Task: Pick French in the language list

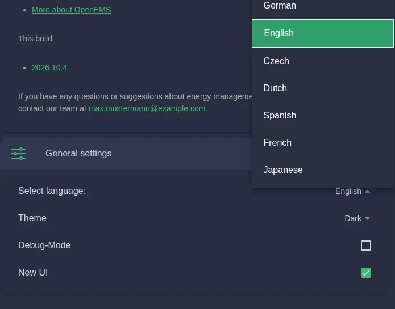Action: (323, 142)
